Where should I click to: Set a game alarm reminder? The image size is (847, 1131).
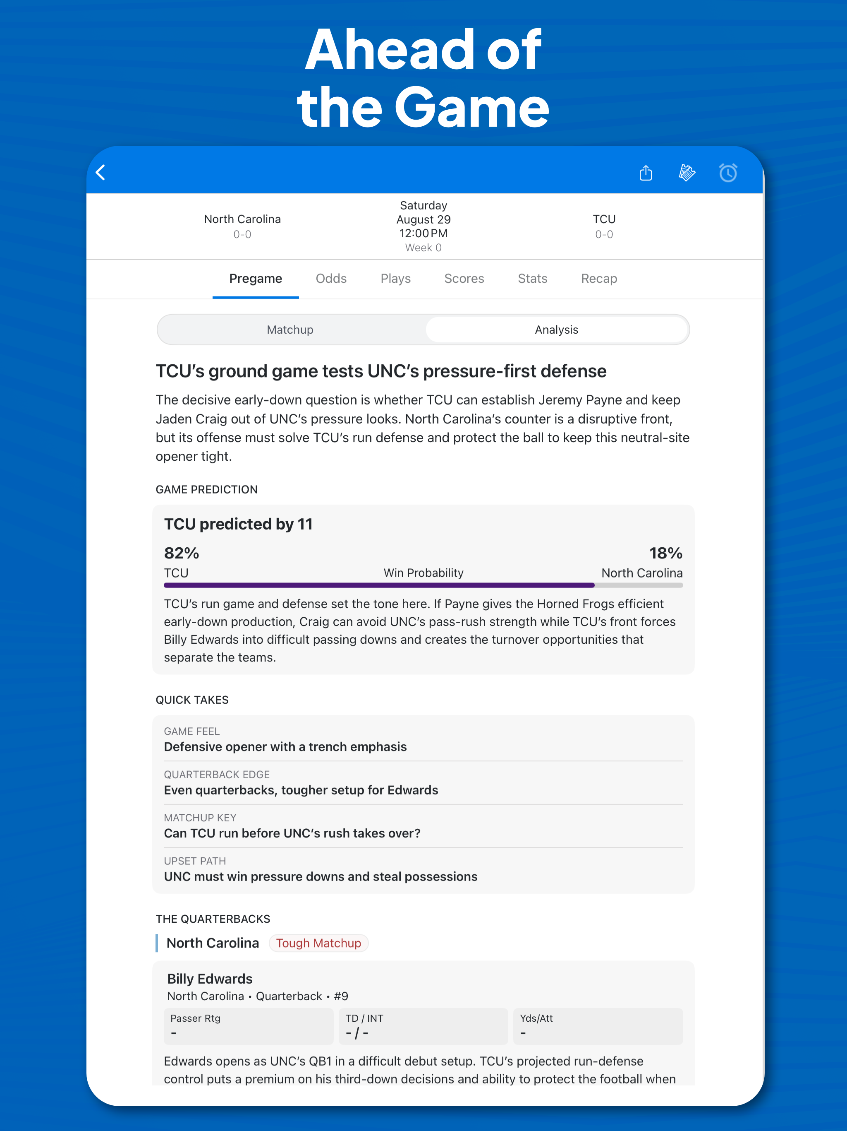[728, 173]
